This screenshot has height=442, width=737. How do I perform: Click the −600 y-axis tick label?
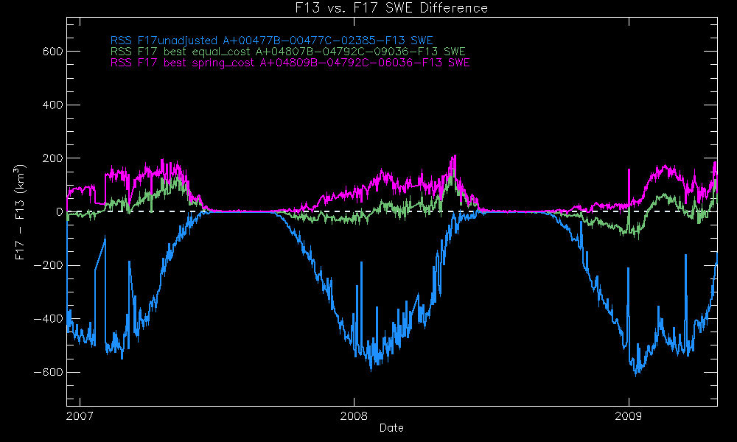coord(46,372)
